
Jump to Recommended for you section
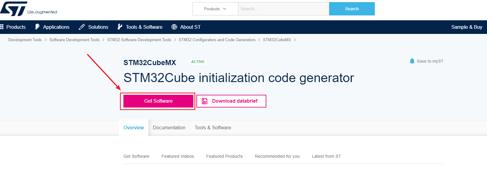(277, 156)
